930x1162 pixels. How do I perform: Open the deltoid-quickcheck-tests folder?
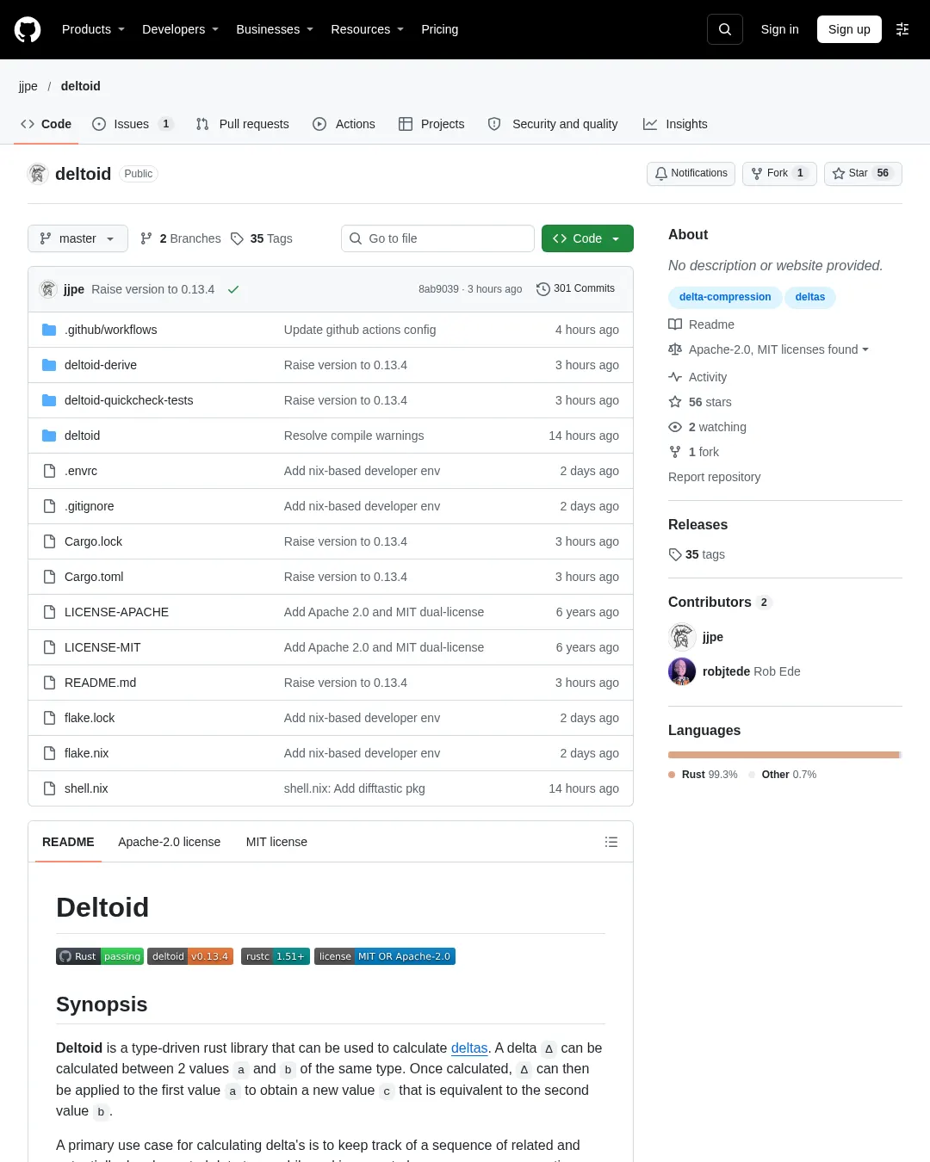(x=128, y=400)
